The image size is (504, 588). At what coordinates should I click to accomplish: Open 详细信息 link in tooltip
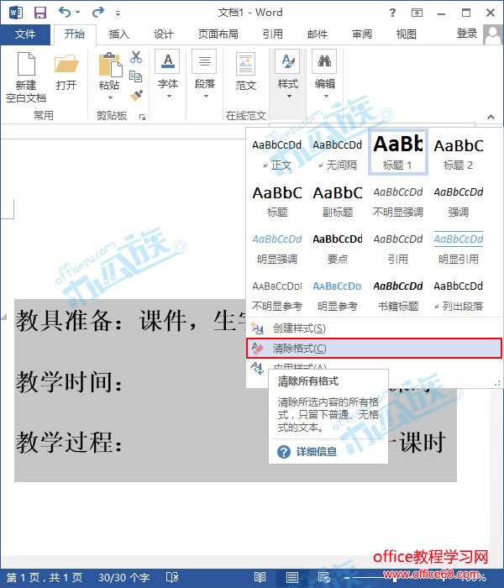316,452
